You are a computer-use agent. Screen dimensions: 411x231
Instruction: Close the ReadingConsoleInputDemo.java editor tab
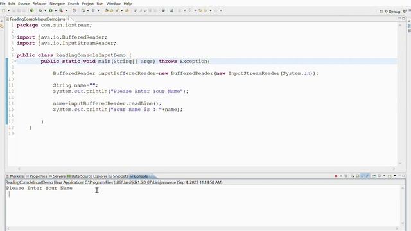click(68, 19)
